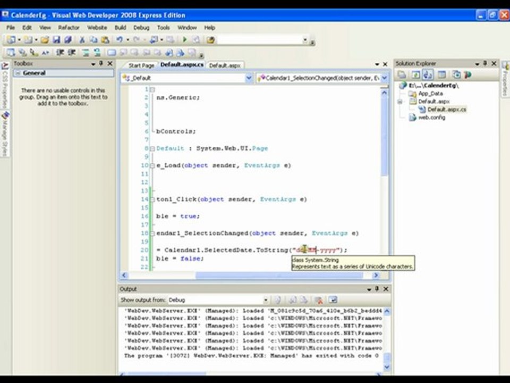Open Solution Explorer window position dropdown arrow
This screenshot has width=510, height=383.
[477, 64]
